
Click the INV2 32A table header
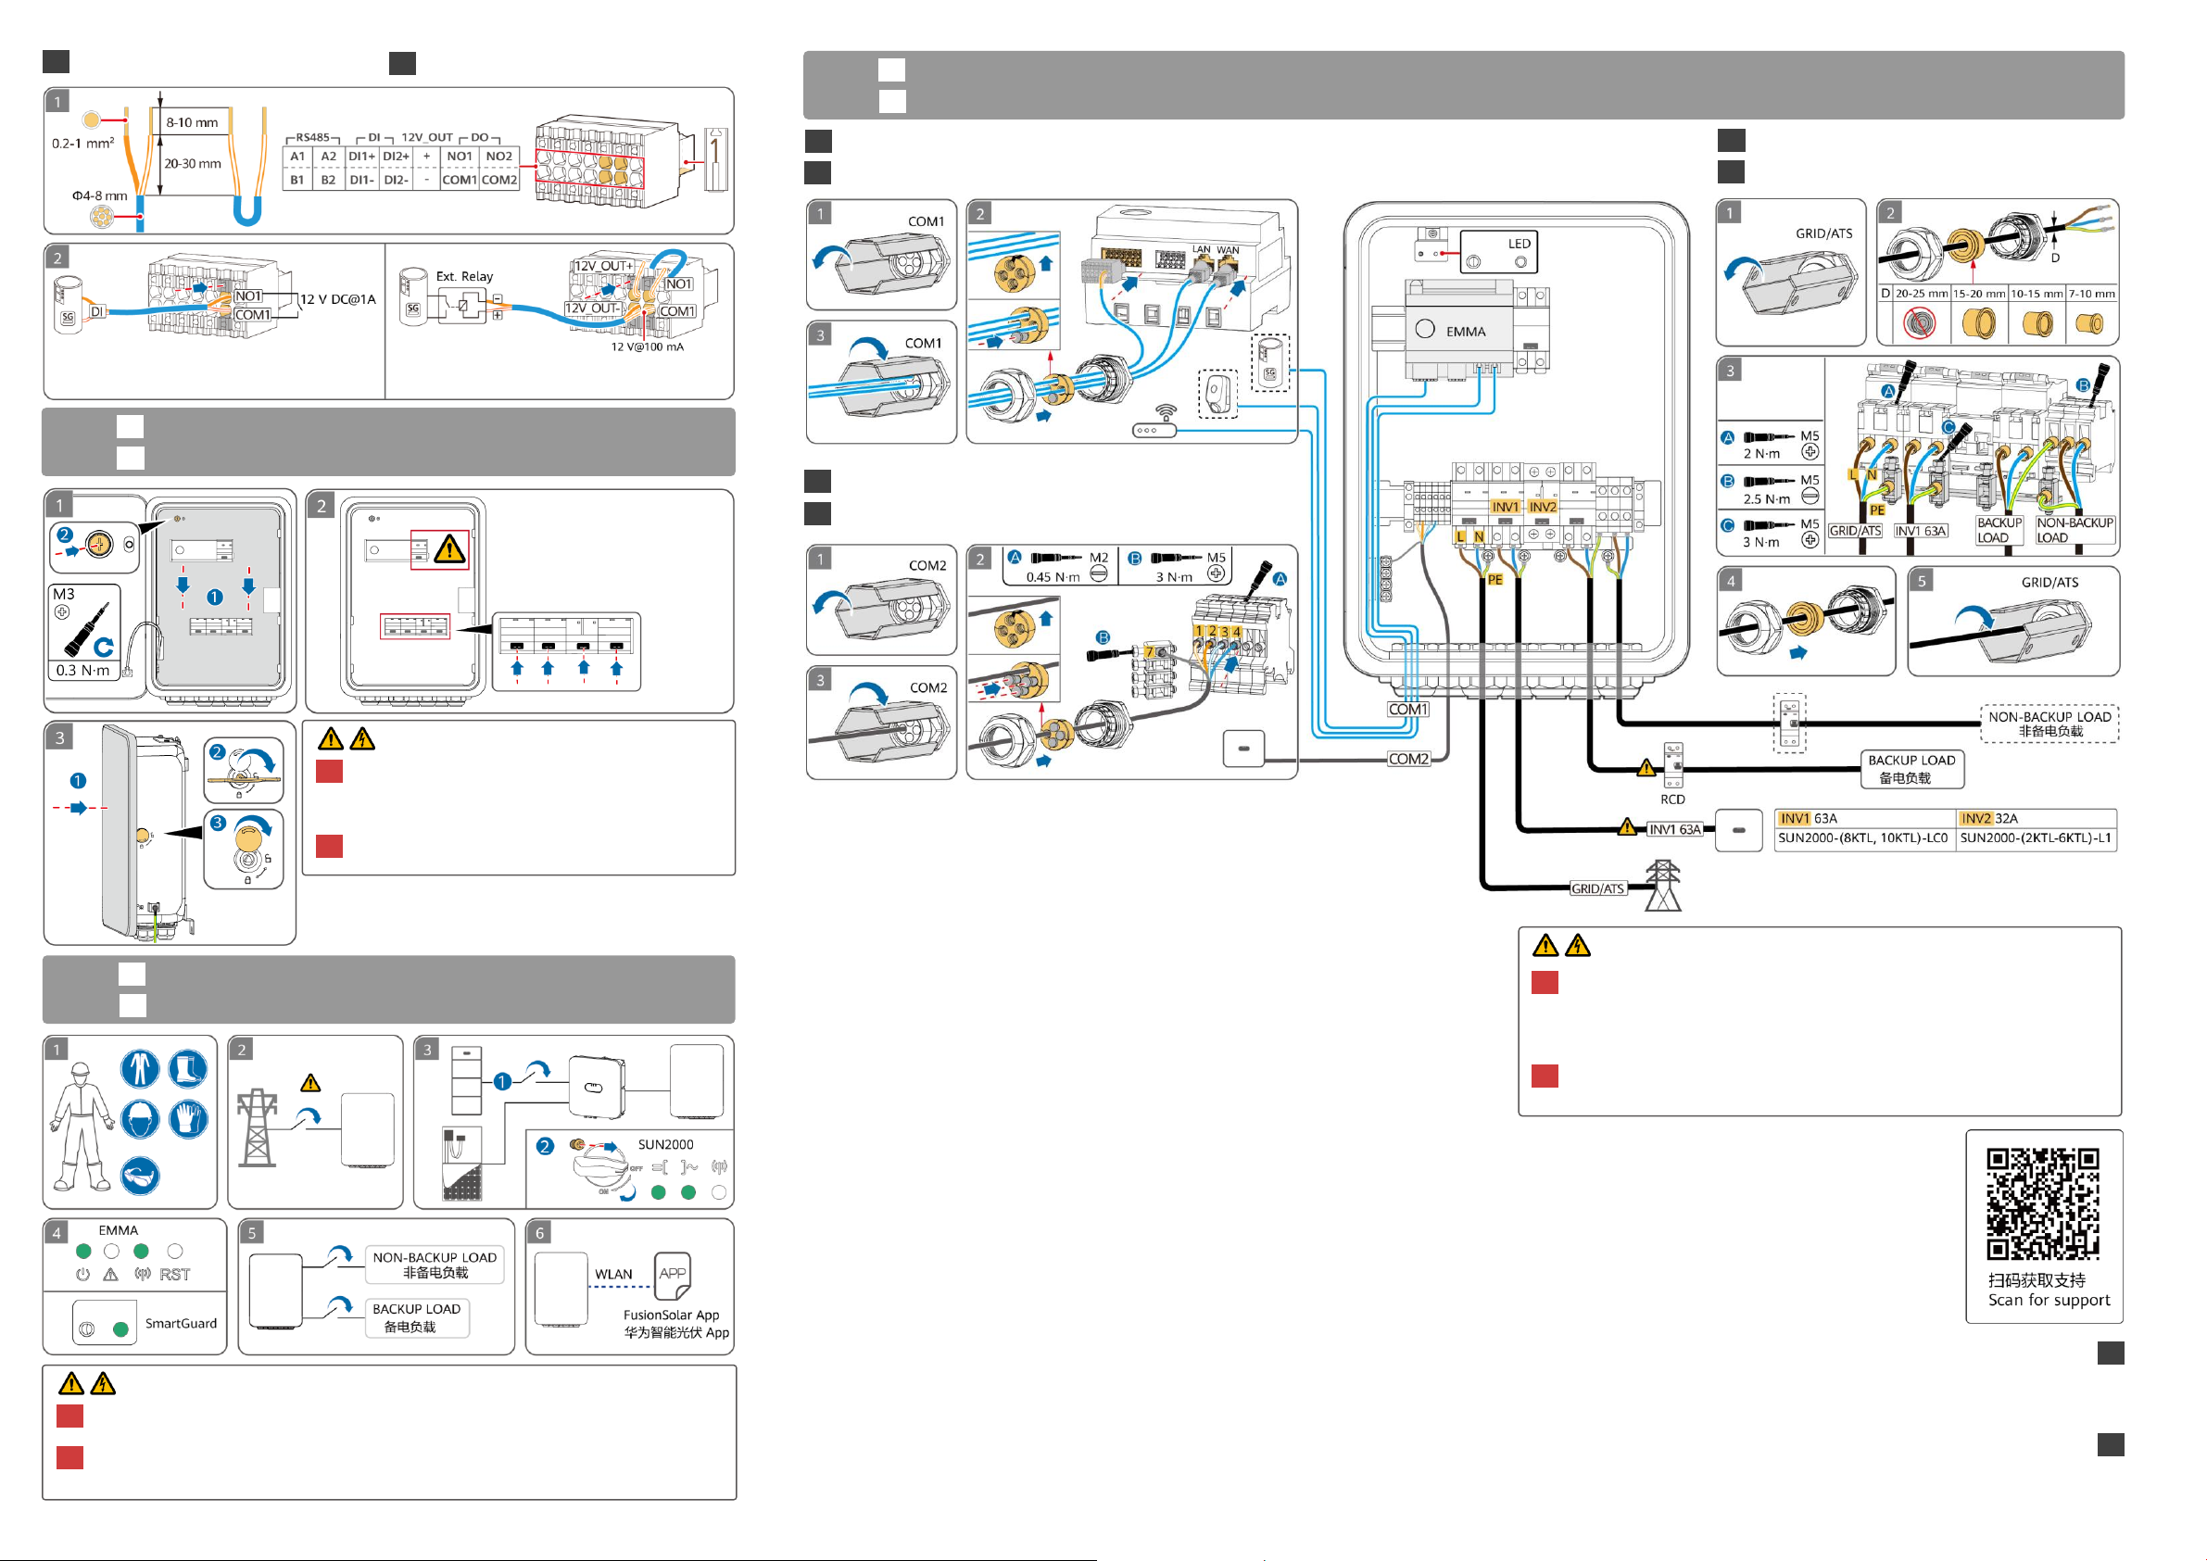pyautogui.click(x=2036, y=819)
